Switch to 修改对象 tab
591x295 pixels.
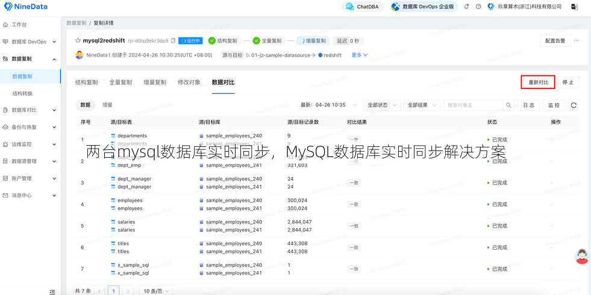pos(189,82)
